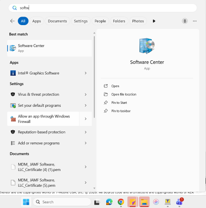This screenshot has width=206, height=208.
Task: Click the Set your default programs icon
Action: tap(13, 105)
